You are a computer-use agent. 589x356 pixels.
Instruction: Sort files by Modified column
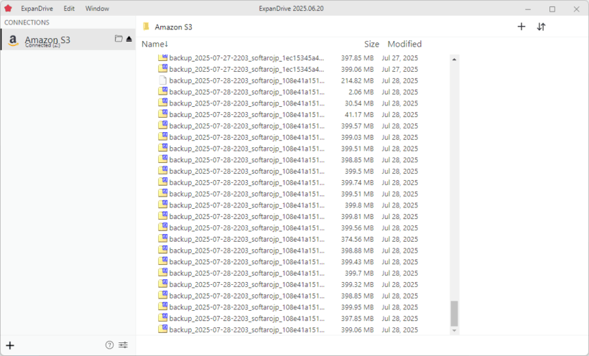[x=404, y=44]
